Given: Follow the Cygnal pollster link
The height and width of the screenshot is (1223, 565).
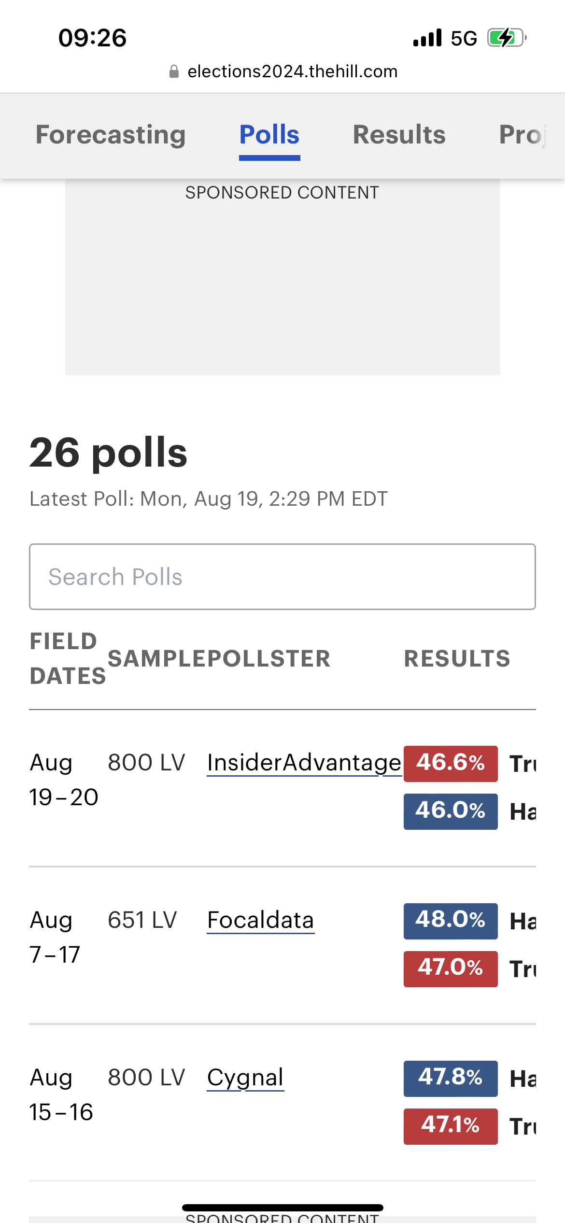Looking at the screenshot, I should click(x=245, y=1078).
